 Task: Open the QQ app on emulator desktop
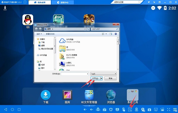[x=28, y=20]
